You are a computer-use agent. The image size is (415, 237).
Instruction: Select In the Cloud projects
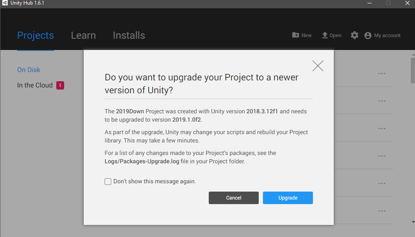pyautogui.click(x=35, y=85)
